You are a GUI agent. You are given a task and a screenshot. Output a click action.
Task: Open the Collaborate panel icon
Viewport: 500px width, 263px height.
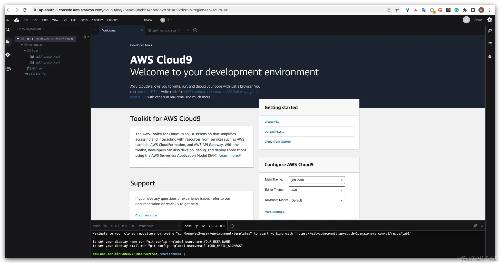click(490, 31)
